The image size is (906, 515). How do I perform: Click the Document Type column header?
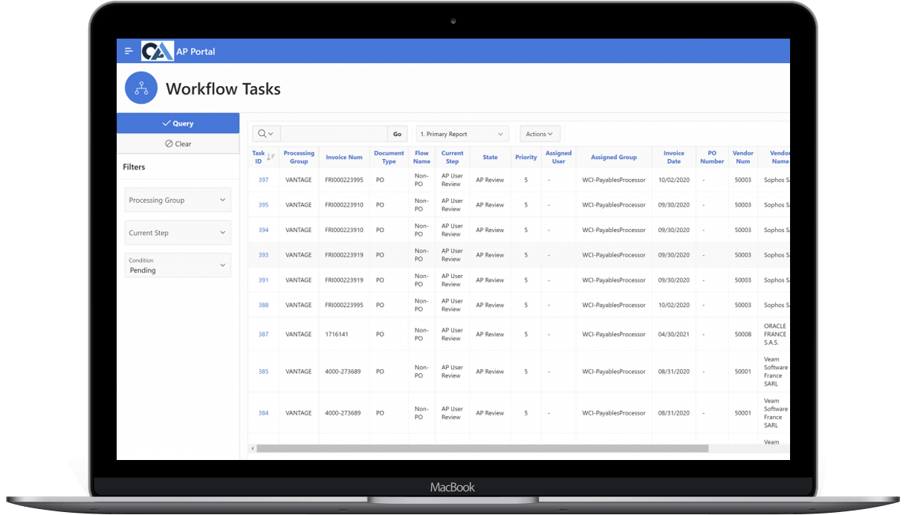point(389,157)
